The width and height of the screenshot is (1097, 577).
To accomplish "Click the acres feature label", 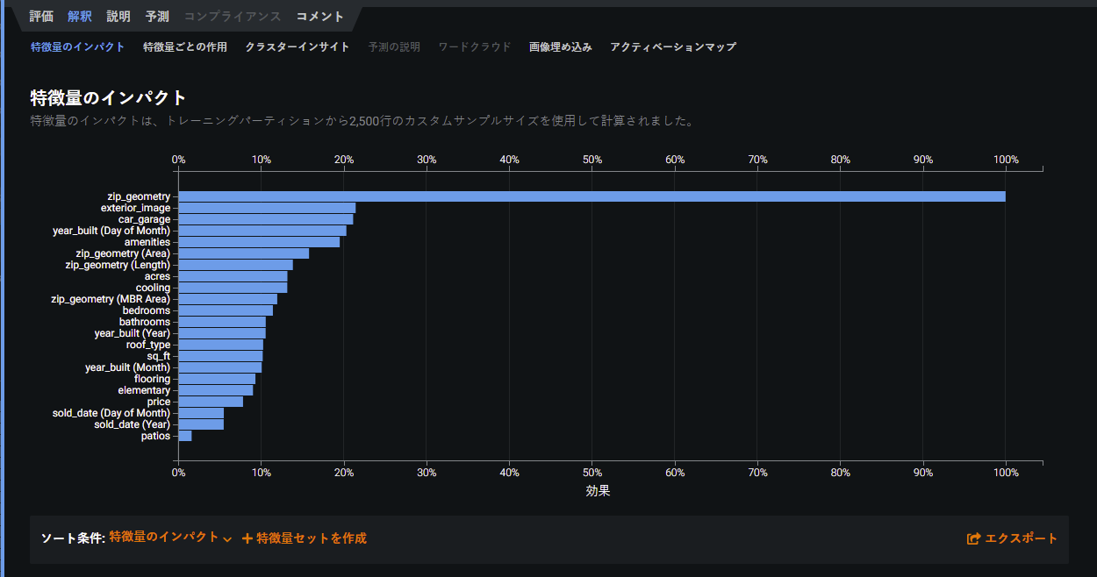I will [158, 276].
